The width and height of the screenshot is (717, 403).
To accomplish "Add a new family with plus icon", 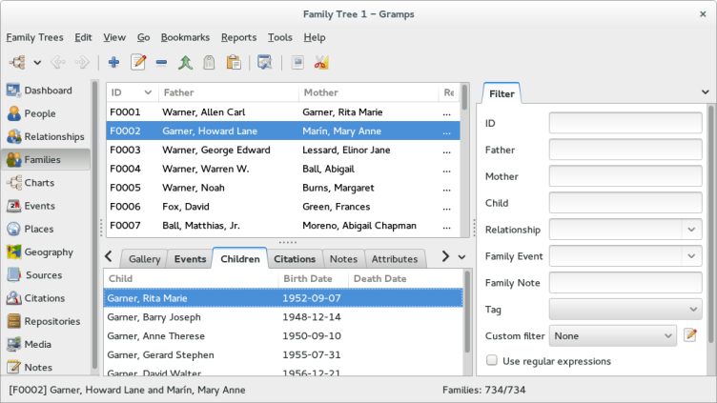I will pos(113,62).
